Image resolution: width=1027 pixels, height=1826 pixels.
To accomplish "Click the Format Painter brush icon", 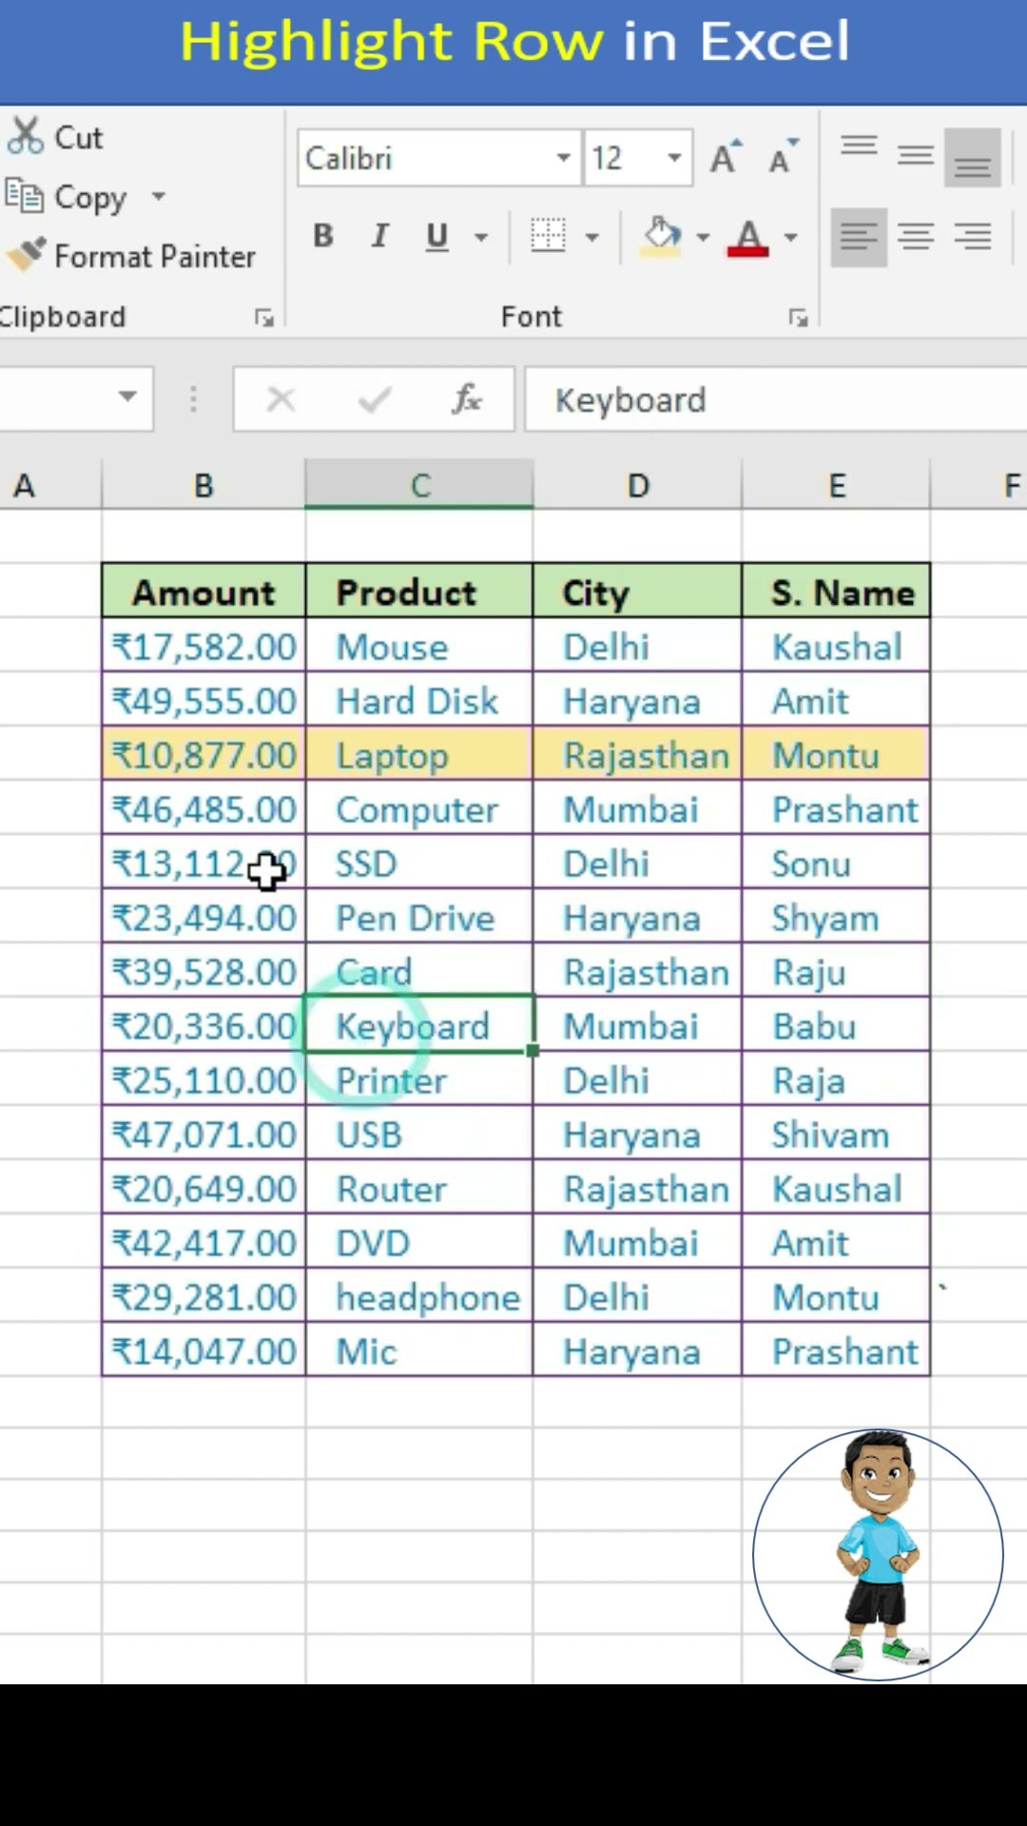I will [26, 255].
